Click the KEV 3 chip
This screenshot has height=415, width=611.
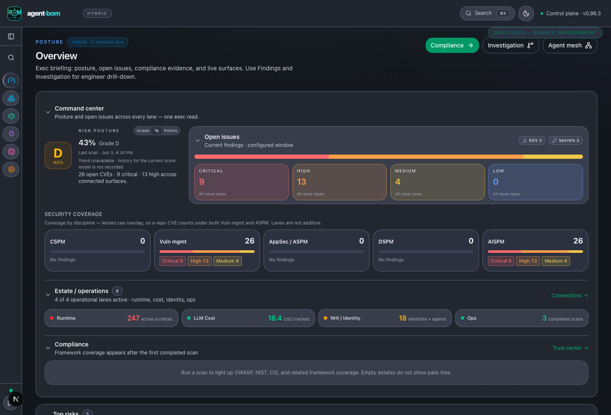tap(532, 140)
